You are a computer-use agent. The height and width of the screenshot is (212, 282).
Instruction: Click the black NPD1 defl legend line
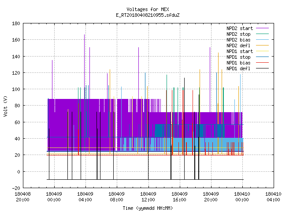coord(262,68)
